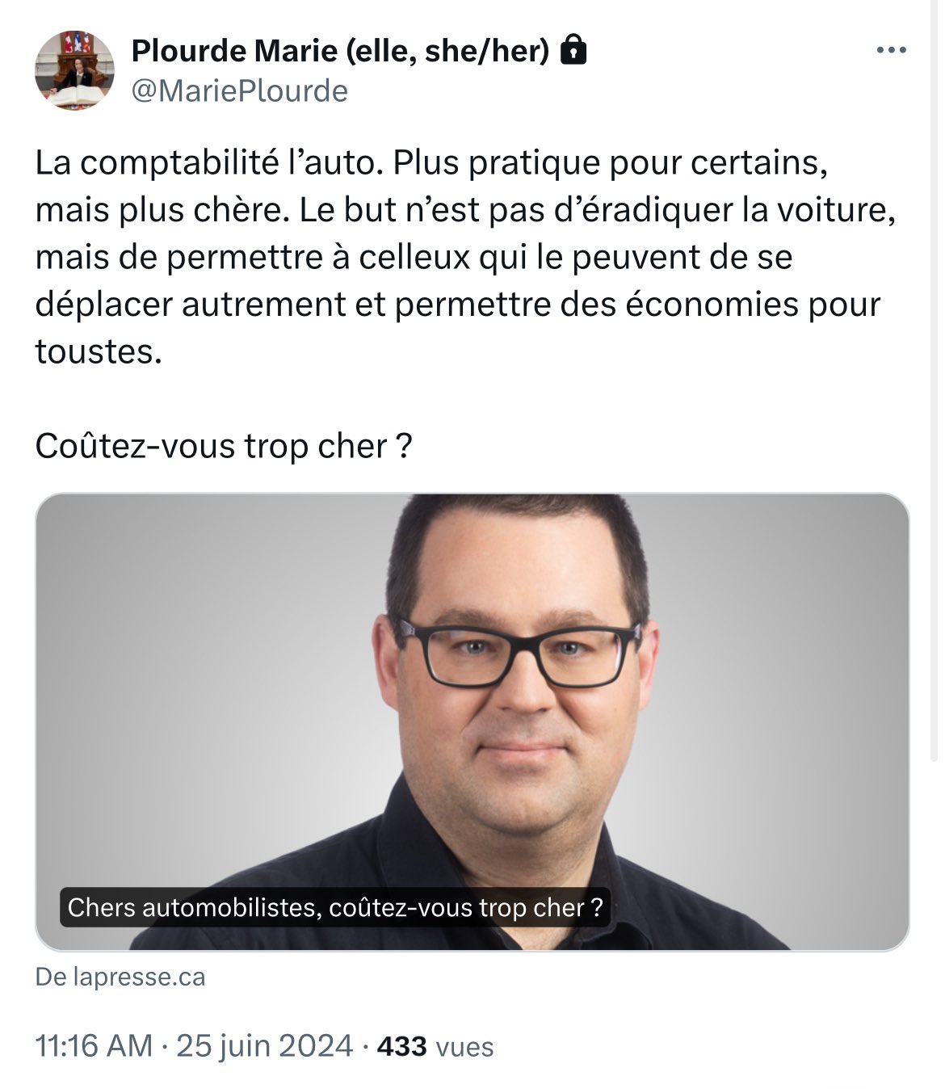Screen dimensions: 945x1089
Task: Open the lapresse.ca article card image
Action: coord(472,721)
